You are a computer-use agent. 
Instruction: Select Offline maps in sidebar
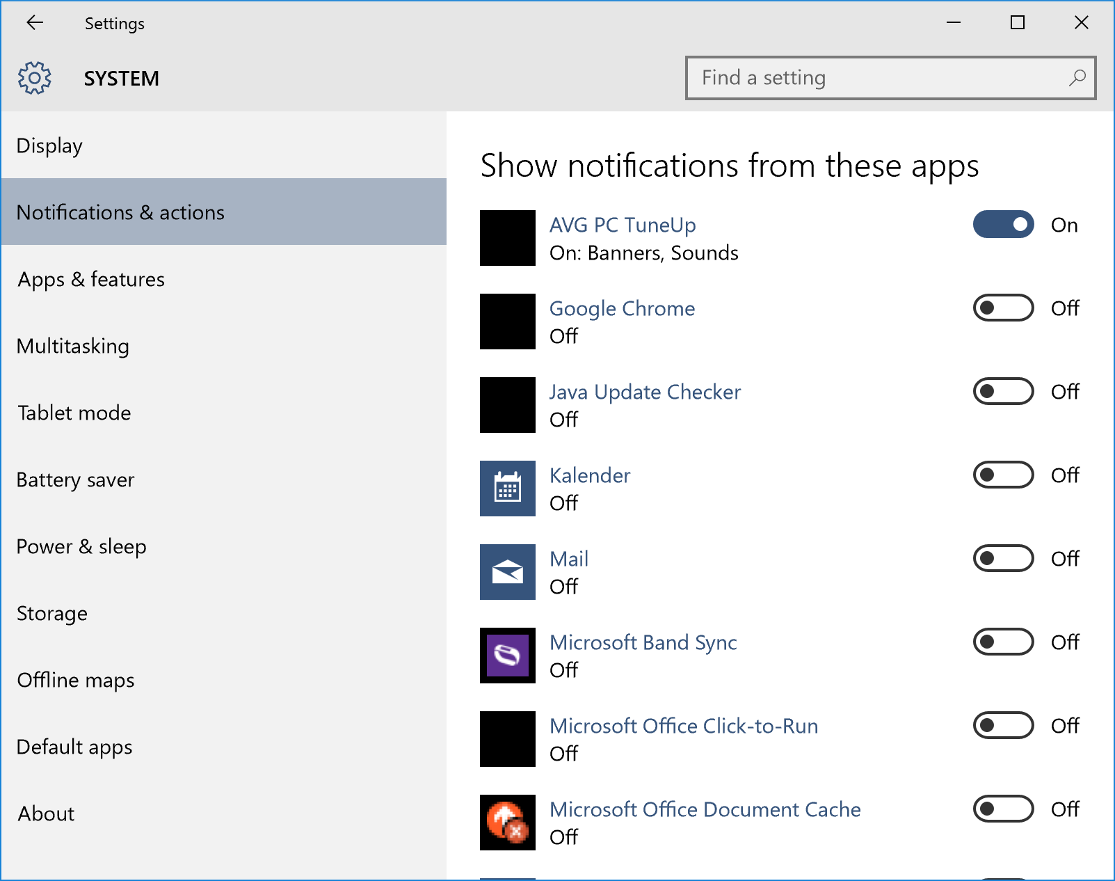[x=223, y=679]
